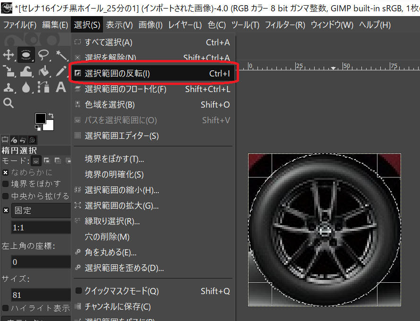Pick the Free Select lasso tool
This screenshot has height=321, width=420.
[x=43, y=55]
